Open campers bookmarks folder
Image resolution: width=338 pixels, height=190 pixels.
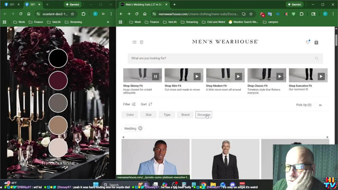coord(270,22)
